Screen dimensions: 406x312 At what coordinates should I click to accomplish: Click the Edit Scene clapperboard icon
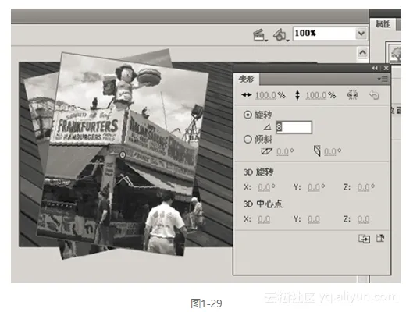[x=260, y=35]
